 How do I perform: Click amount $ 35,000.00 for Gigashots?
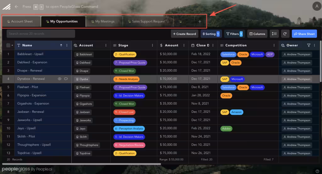tap(169, 103)
